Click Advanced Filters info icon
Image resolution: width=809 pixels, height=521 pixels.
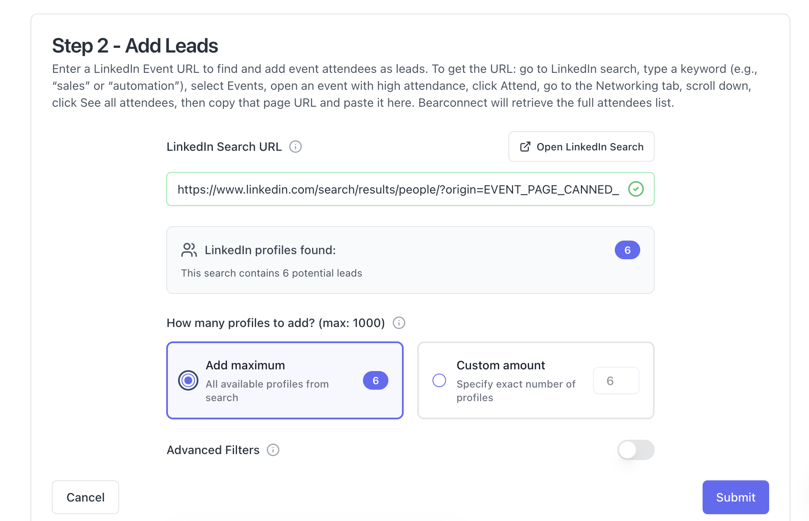tap(273, 450)
